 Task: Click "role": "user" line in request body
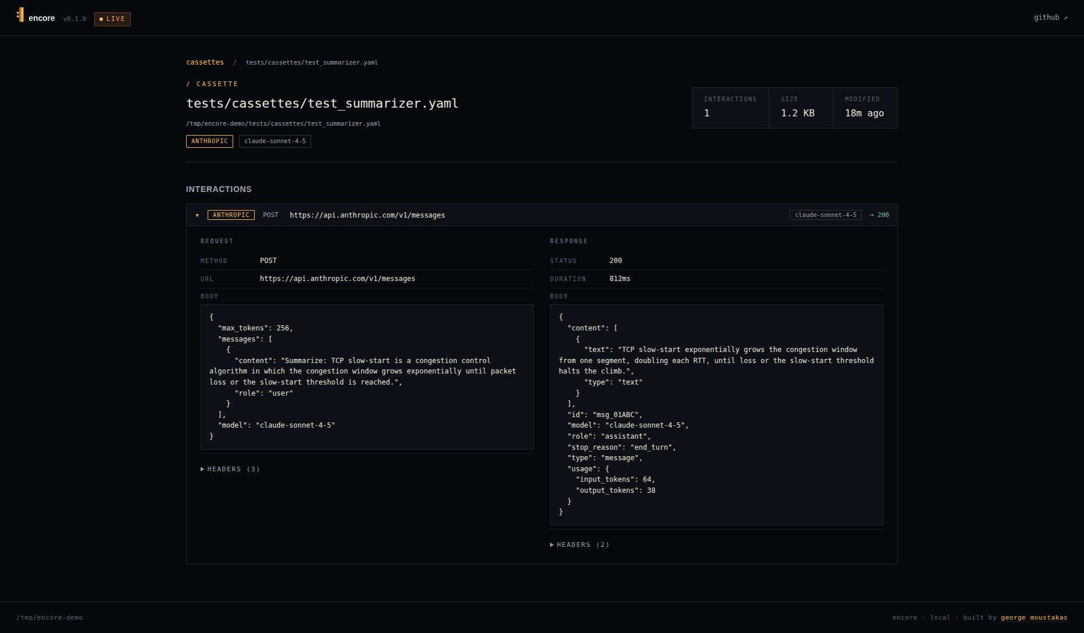[x=264, y=393]
